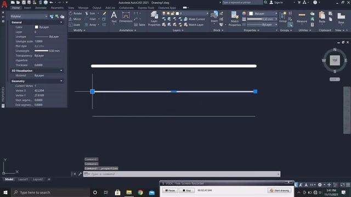351x197 pixels.
Task: Switch to the Model tab
Action: (9, 179)
